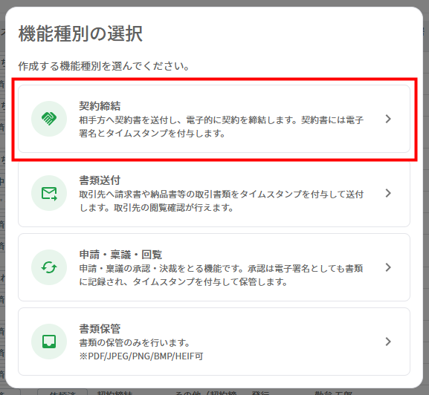429x395 pixels.
Task: Open 申請・稟議・回覧 via its right chevron
Action: pyautogui.click(x=388, y=267)
